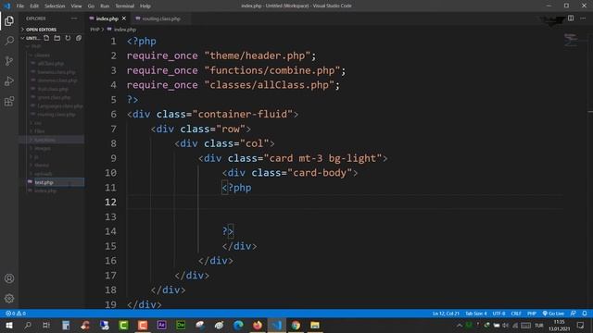
Task: Click the errors and warnings status indicator
Action: point(16,314)
